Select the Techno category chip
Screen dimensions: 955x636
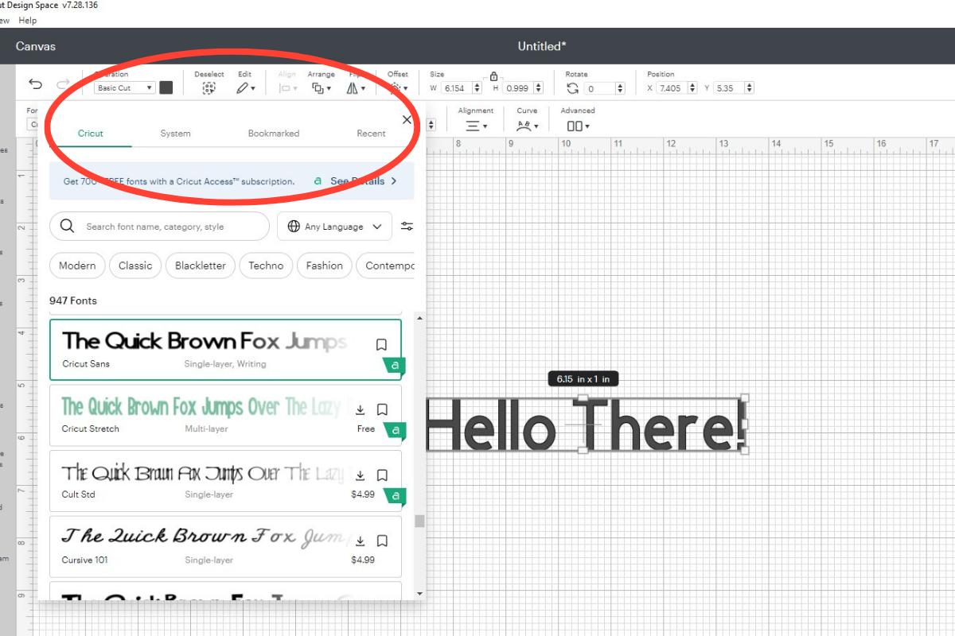[x=266, y=266]
